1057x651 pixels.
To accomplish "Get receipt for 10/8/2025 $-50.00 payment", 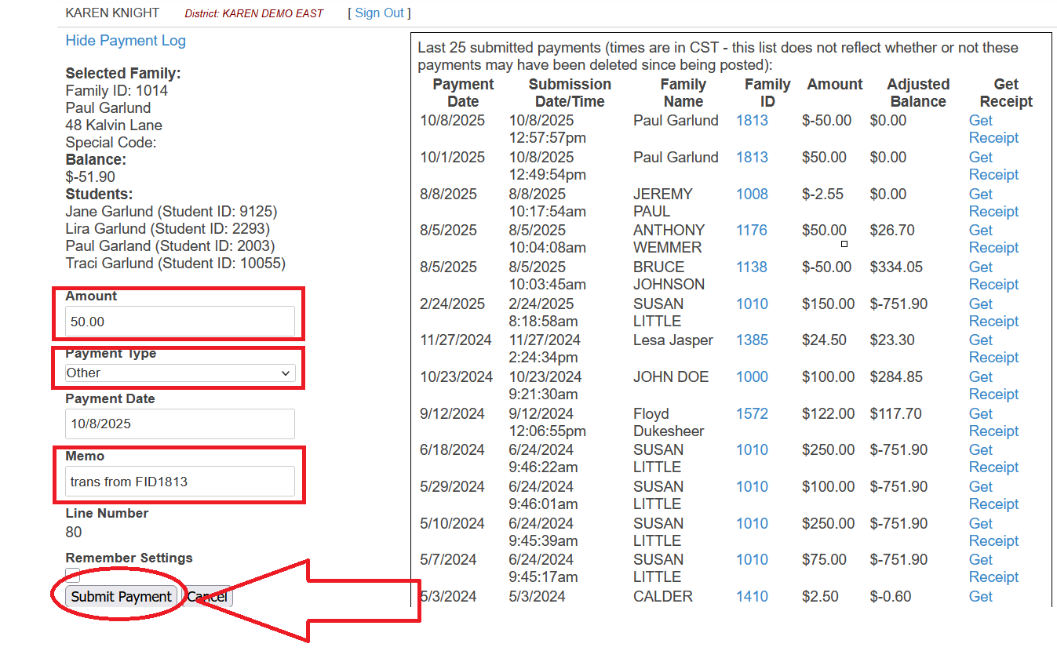I will (993, 129).
